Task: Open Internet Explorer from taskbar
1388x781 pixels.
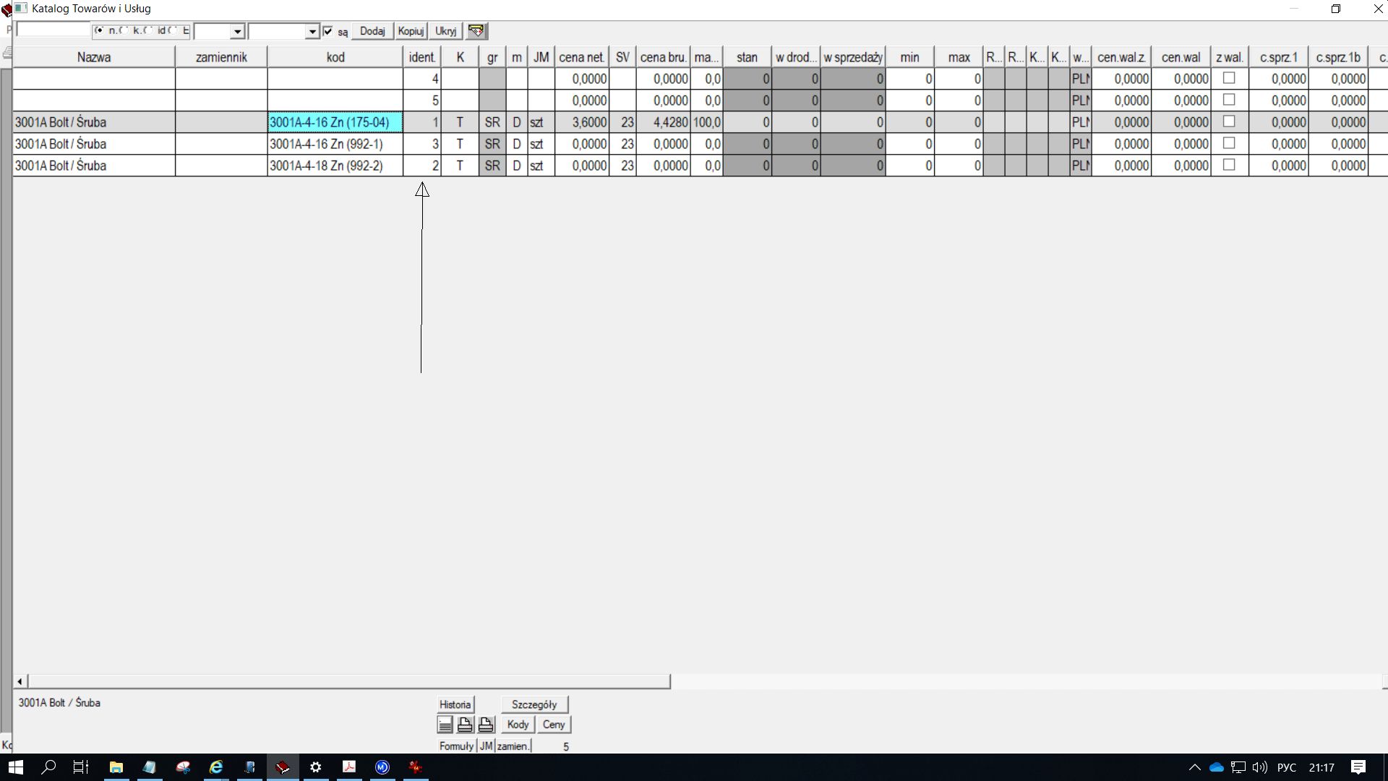Action: (x=216, y=767)
